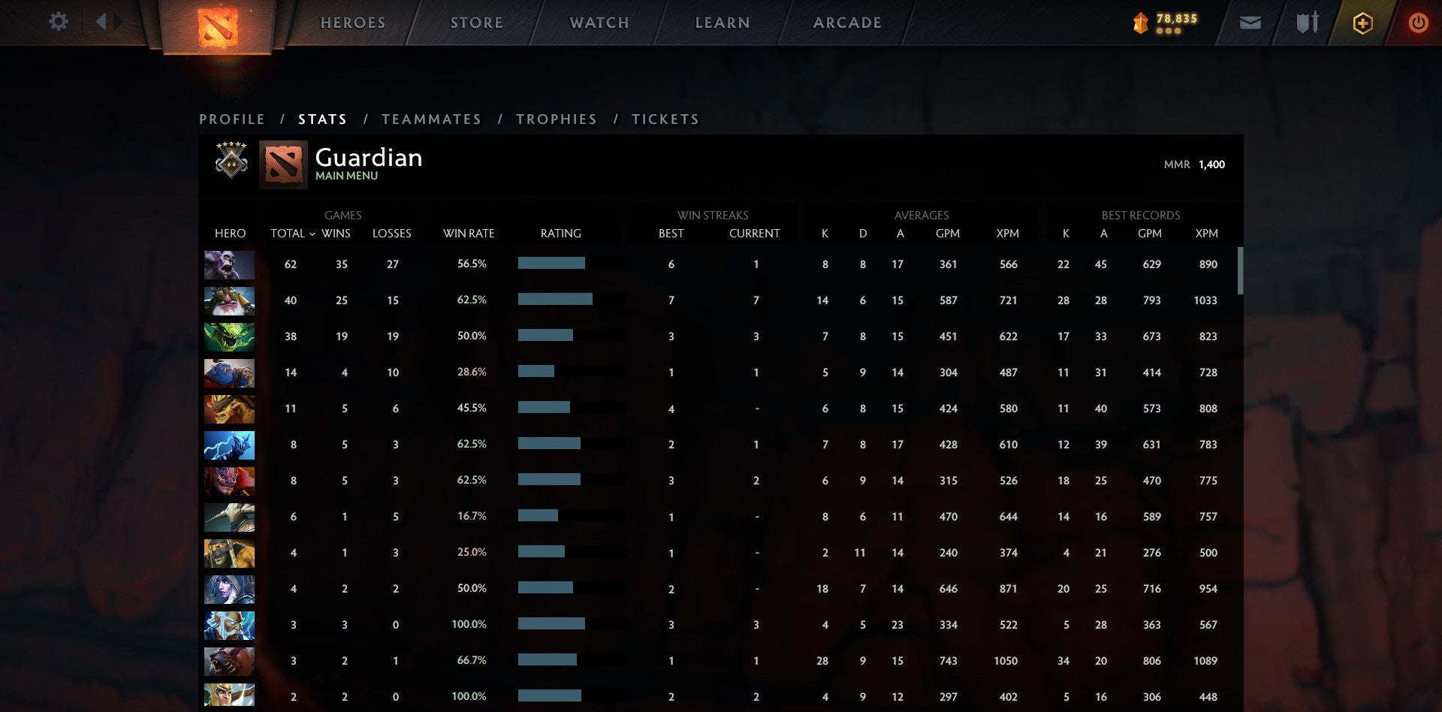Click the Guardian rank medal icon
Viewport: 1442px width, 712px height.
coord(231,162)
